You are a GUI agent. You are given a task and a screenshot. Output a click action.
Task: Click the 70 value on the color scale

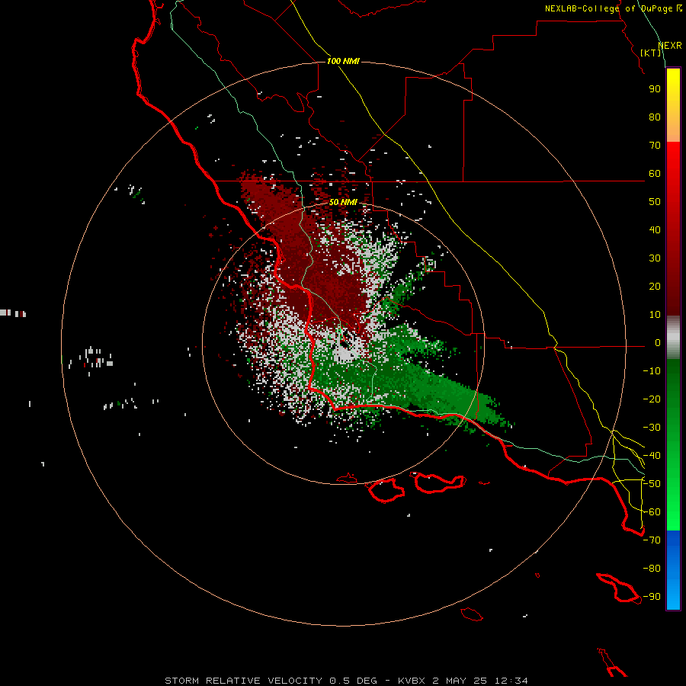[x=655, y=146]
